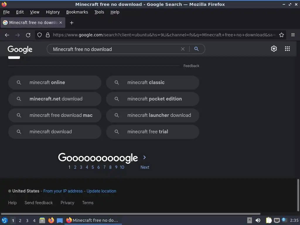Open the footer Help link

click(x=12, y=203)
